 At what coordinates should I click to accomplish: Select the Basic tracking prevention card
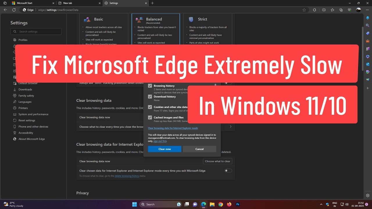point(104,29)
